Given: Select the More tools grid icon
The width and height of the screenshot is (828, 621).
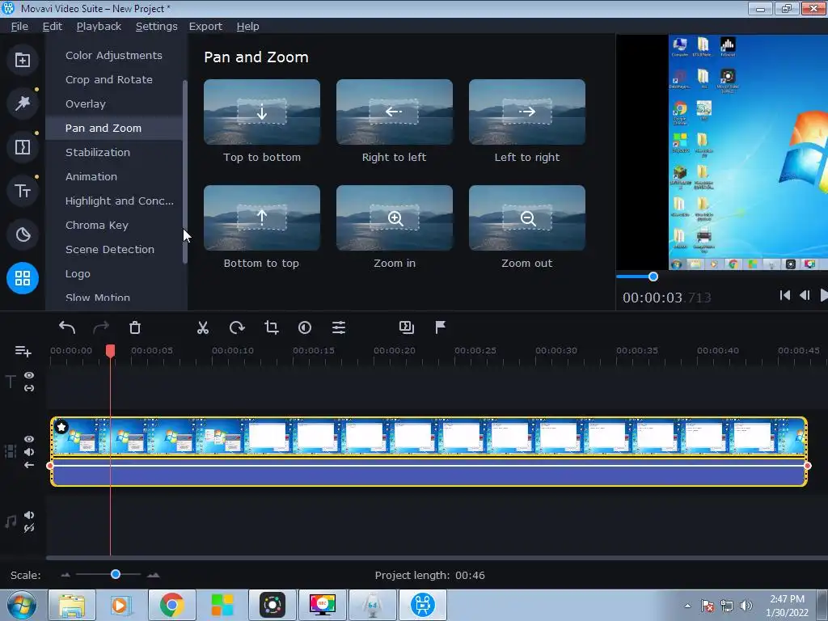Looking at the screenshot, I should pos(22,278).
